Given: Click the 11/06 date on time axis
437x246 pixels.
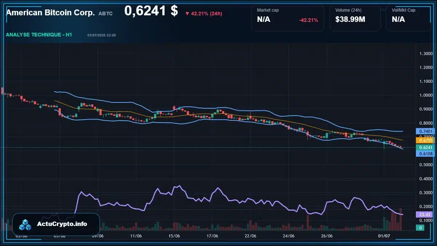Looking at the screenshot, I should point(136,236).
